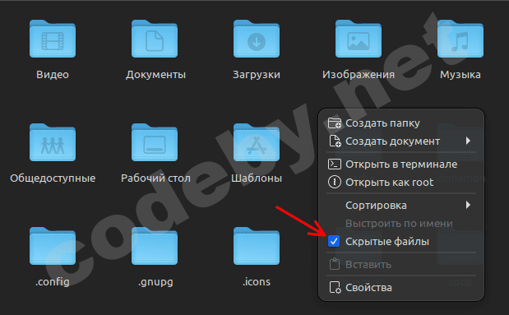
Task: Click the Документы folder name
Action: coord(155,75)
